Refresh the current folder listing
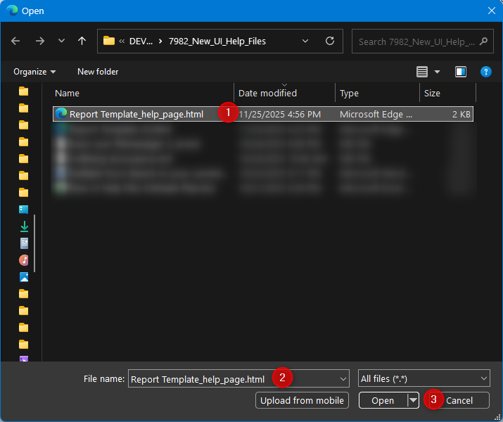Viewport: 503px width, 422px height. 330,41
